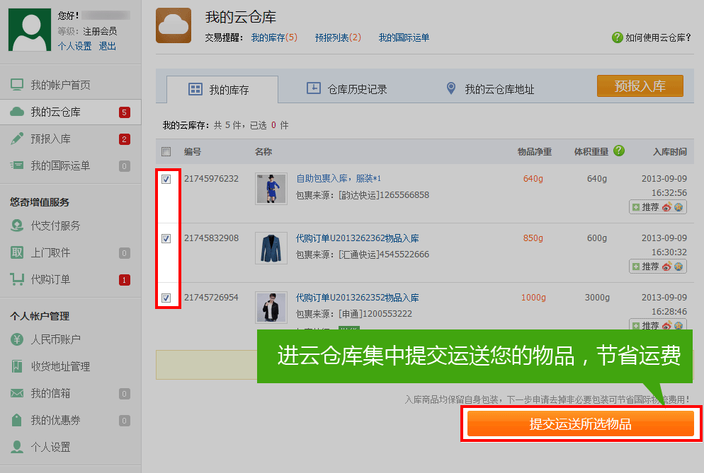Click the large orange cloud warehouse logo
The image size is (704, 473).
174,25
